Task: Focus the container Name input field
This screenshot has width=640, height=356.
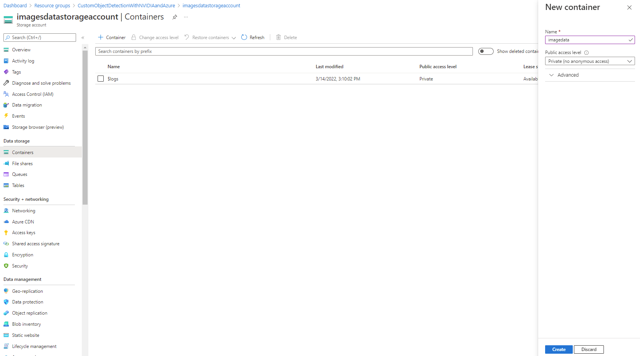Action: [590, 40]
